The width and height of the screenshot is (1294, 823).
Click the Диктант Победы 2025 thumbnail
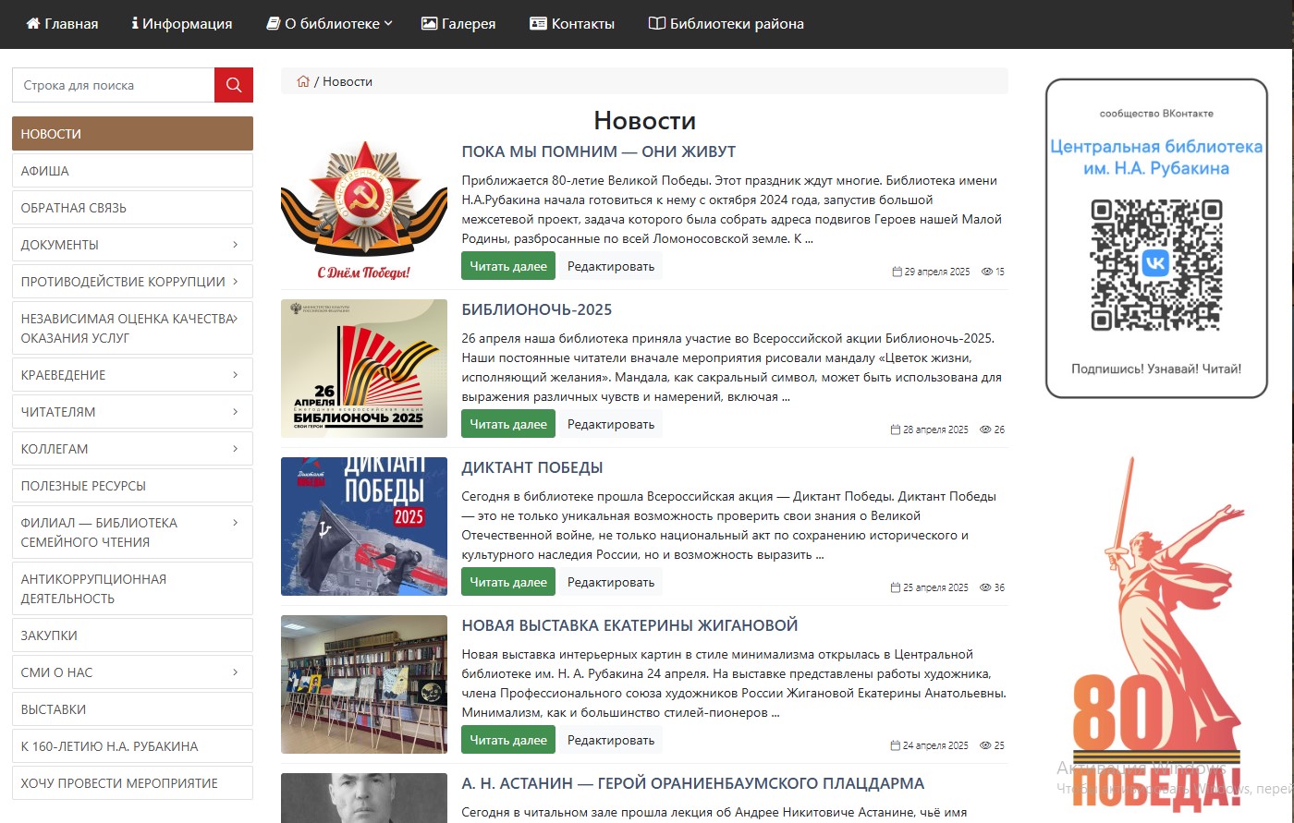[x=364, y=526]
